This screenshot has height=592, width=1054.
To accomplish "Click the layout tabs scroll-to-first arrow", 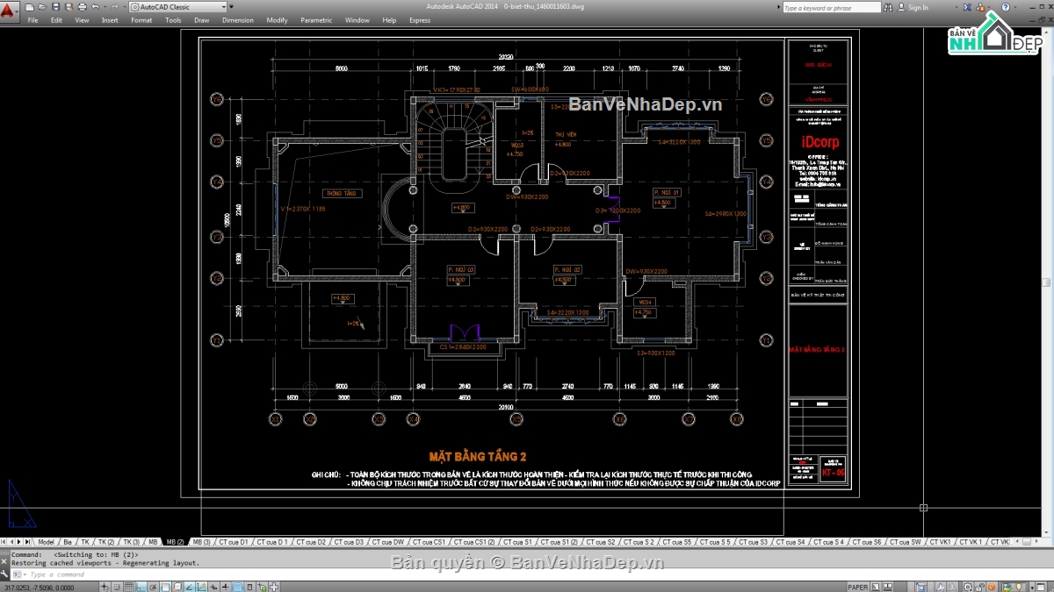I will tap(4, 542).
